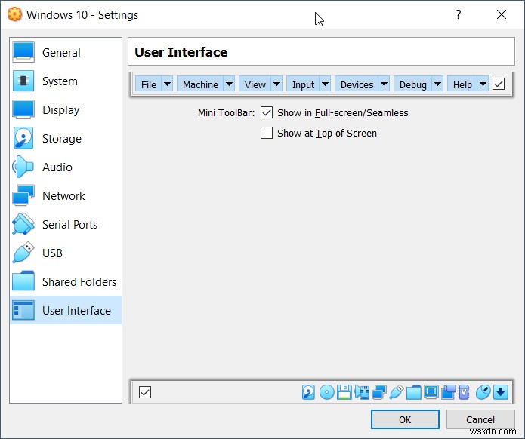Toggle the menu bar enable checkbox
Viewport: 525px width, 439px height.
[x=499, y=84]
